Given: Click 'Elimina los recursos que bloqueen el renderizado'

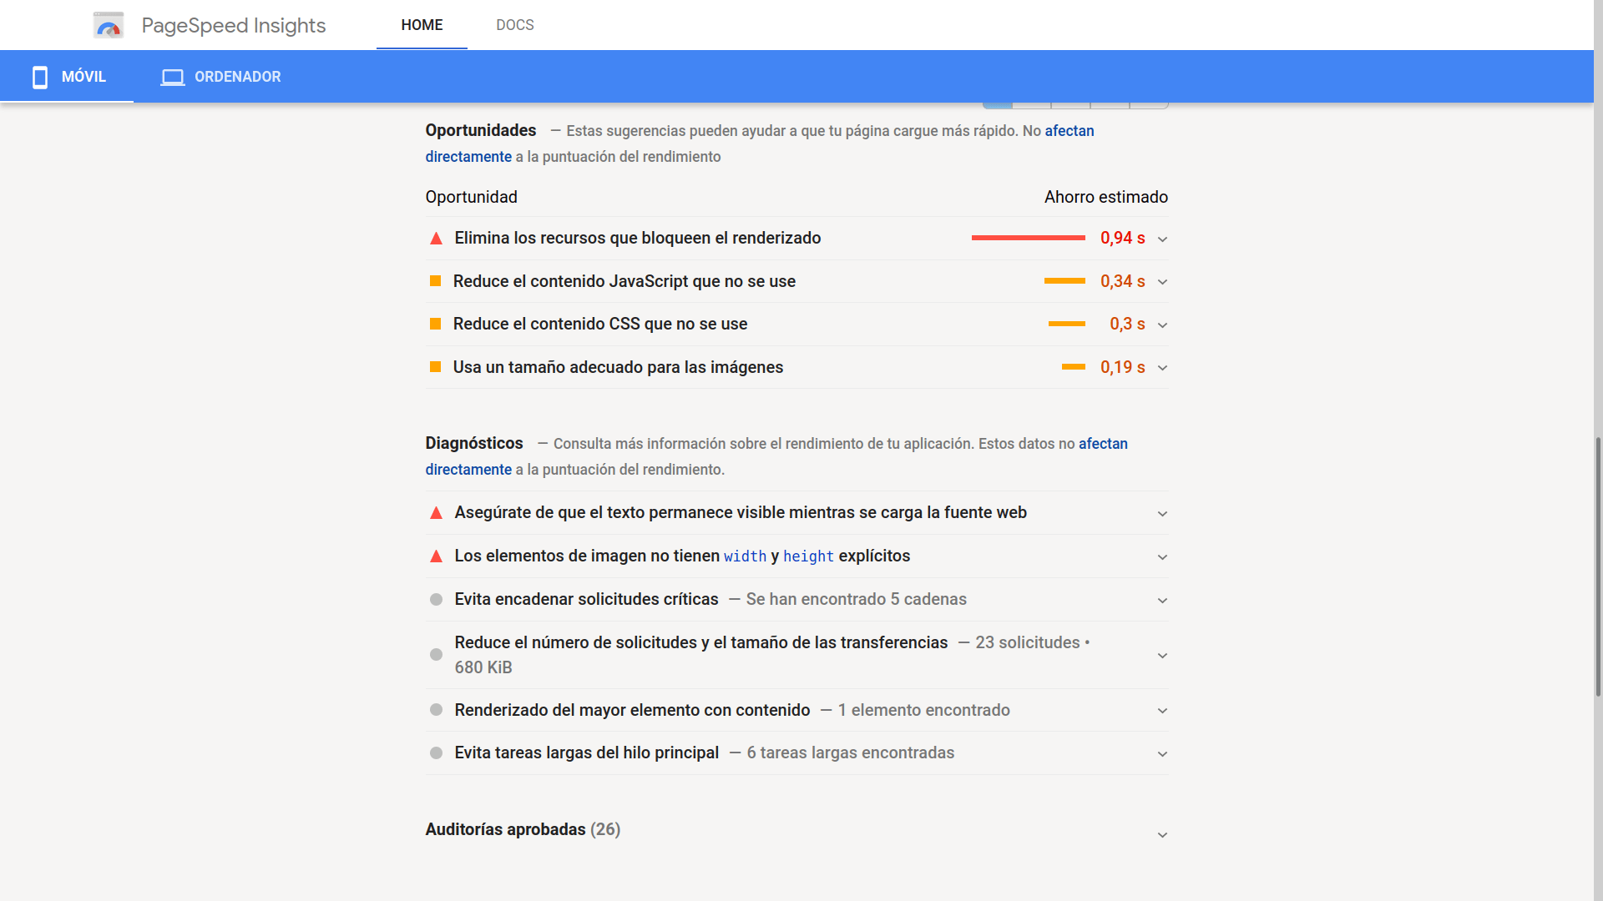Looking at the screenshot, I should click(x=638, y=238).
